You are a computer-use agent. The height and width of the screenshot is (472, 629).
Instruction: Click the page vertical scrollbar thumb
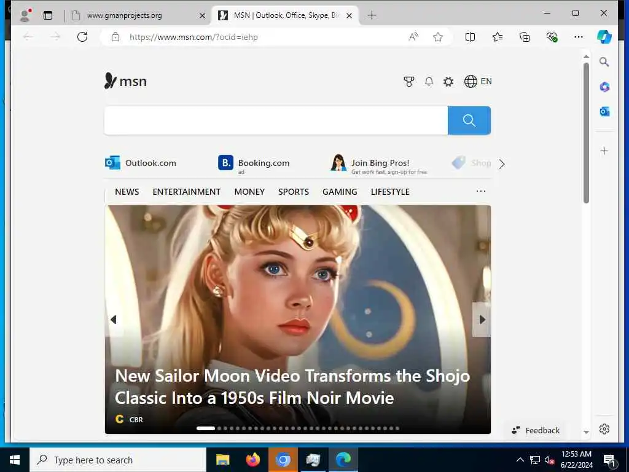(586, 133)
